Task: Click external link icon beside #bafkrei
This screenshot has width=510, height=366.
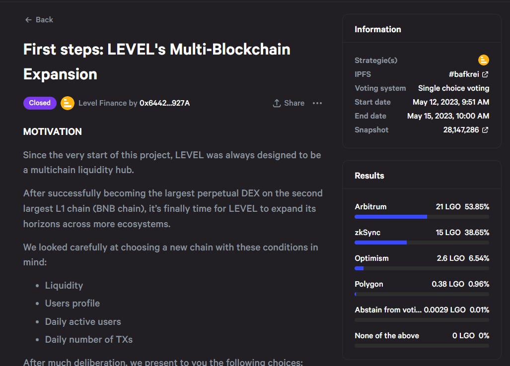Action: coord(485,74)
